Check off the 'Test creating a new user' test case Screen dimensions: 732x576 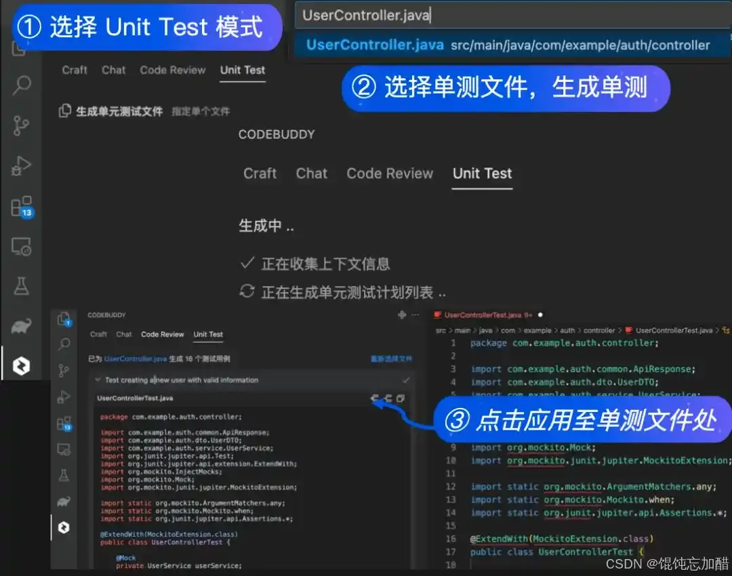(x=405, y=380)
